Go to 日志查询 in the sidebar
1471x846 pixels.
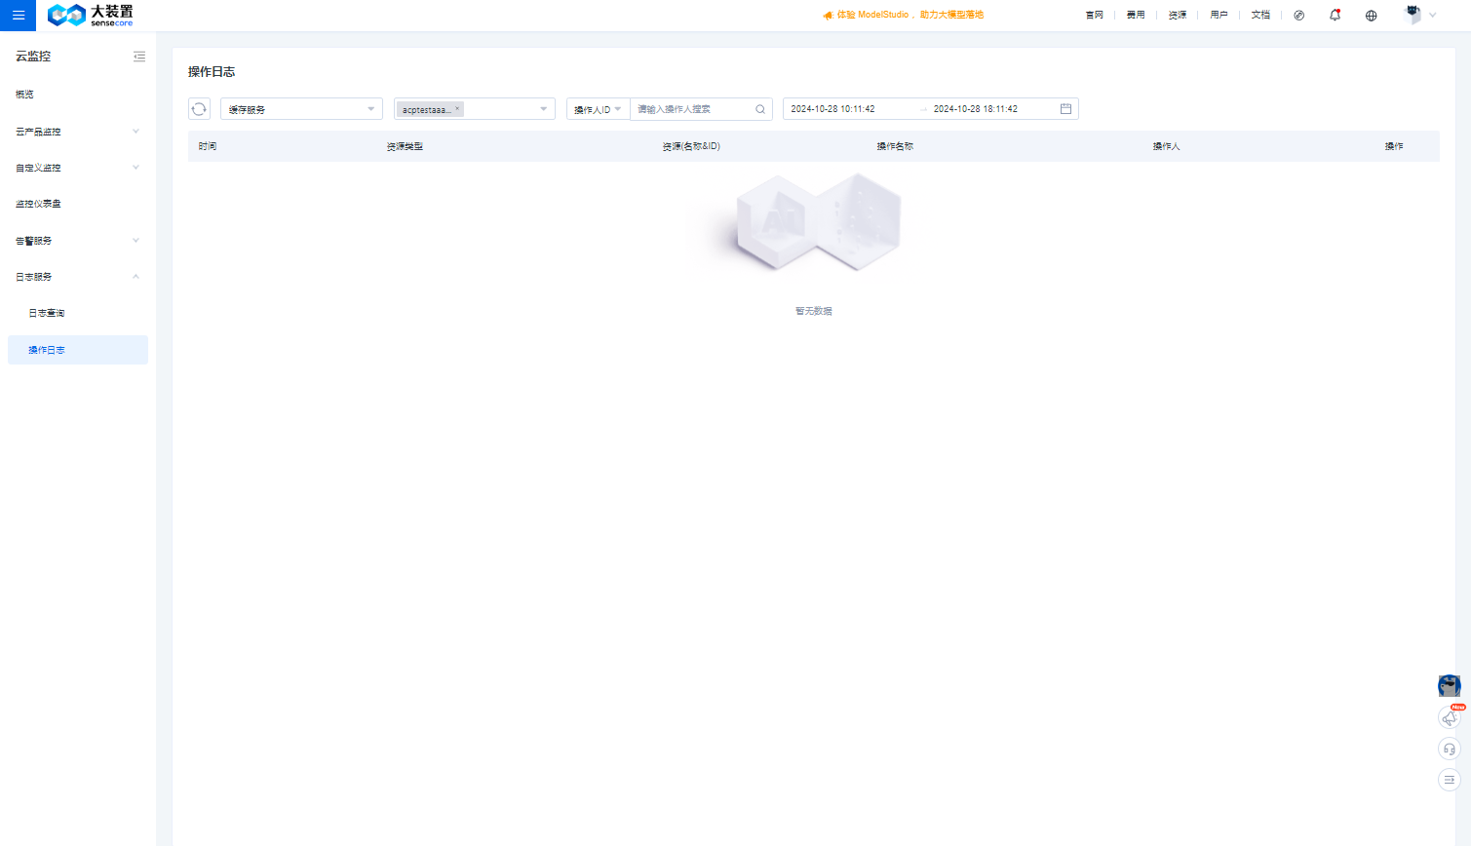47,314
